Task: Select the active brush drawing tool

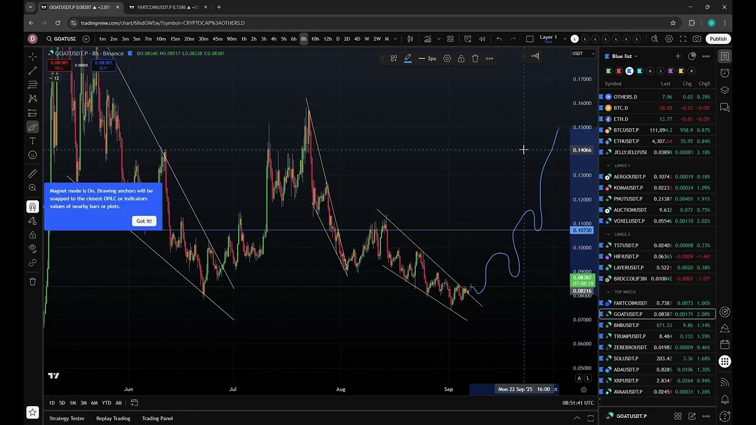Action: (x=32, y=127)
